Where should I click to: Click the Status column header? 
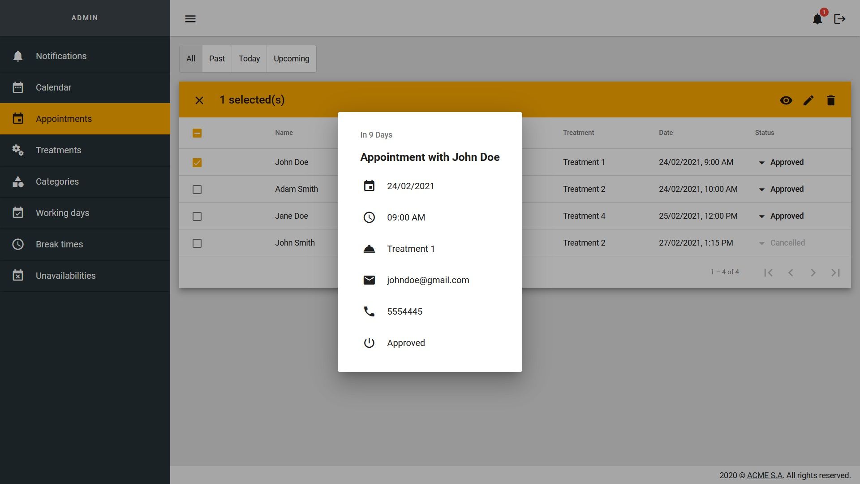pos(765,133)
